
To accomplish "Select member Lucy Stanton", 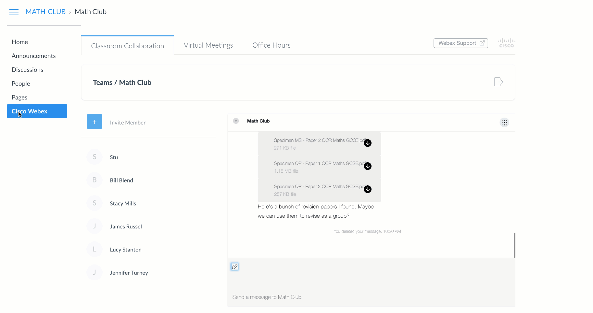I will pos(126,249).
